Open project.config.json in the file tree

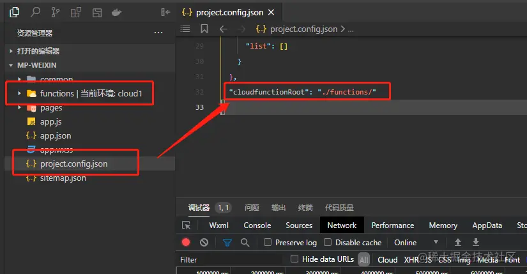[73, 164]
